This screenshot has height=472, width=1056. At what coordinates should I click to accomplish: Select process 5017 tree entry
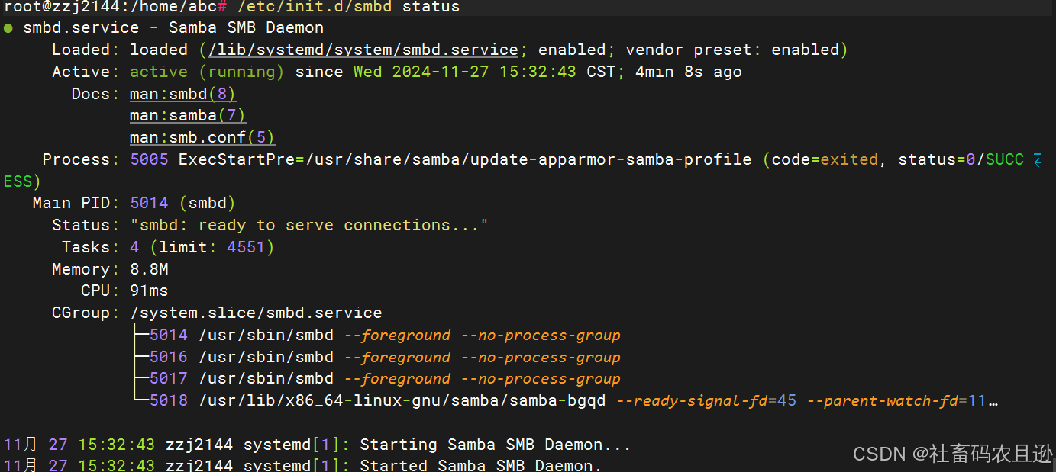click(x=376, y=379)
